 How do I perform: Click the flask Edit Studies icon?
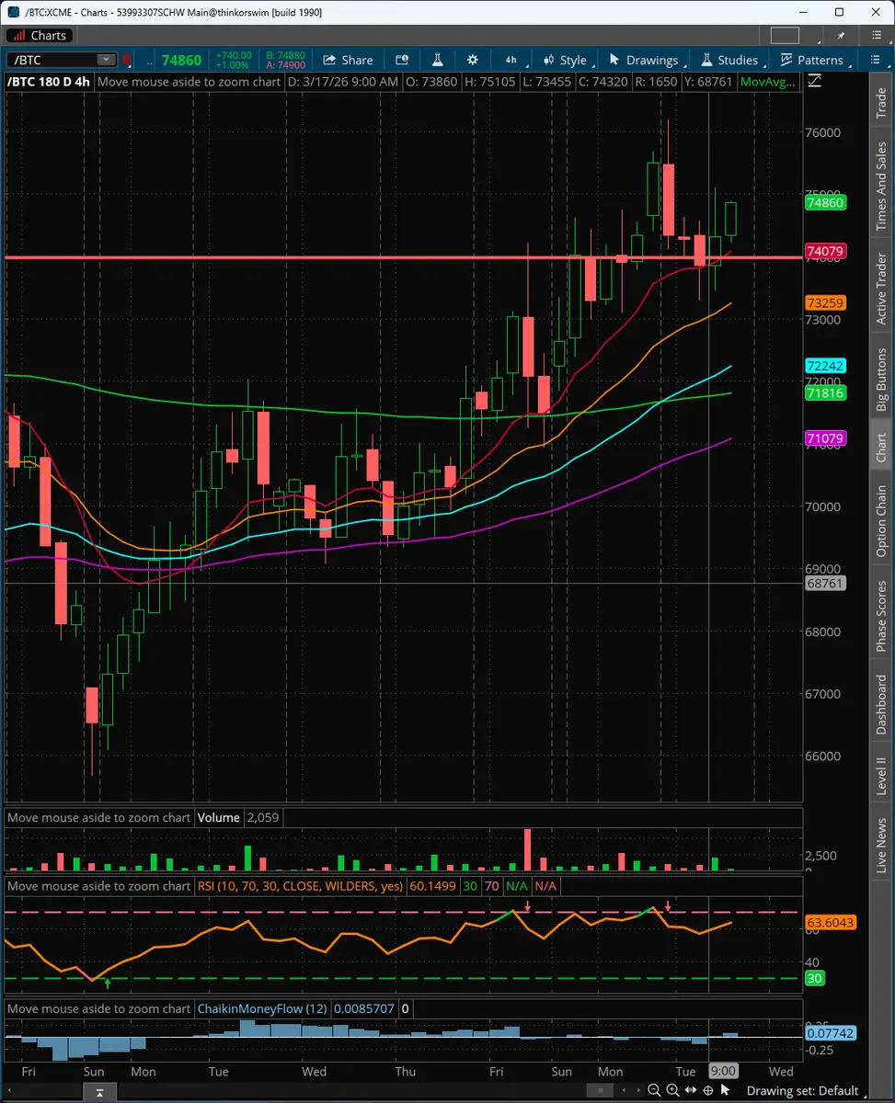click(x=437, y=60)
